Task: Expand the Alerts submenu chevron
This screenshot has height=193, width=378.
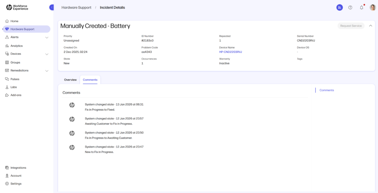Action: pos(47,37)
